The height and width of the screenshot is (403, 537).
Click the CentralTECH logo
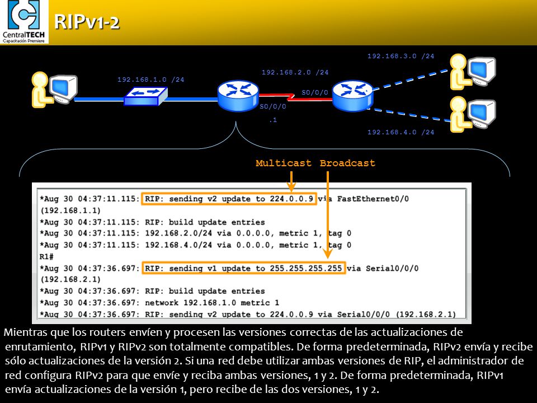pos(24,22)
